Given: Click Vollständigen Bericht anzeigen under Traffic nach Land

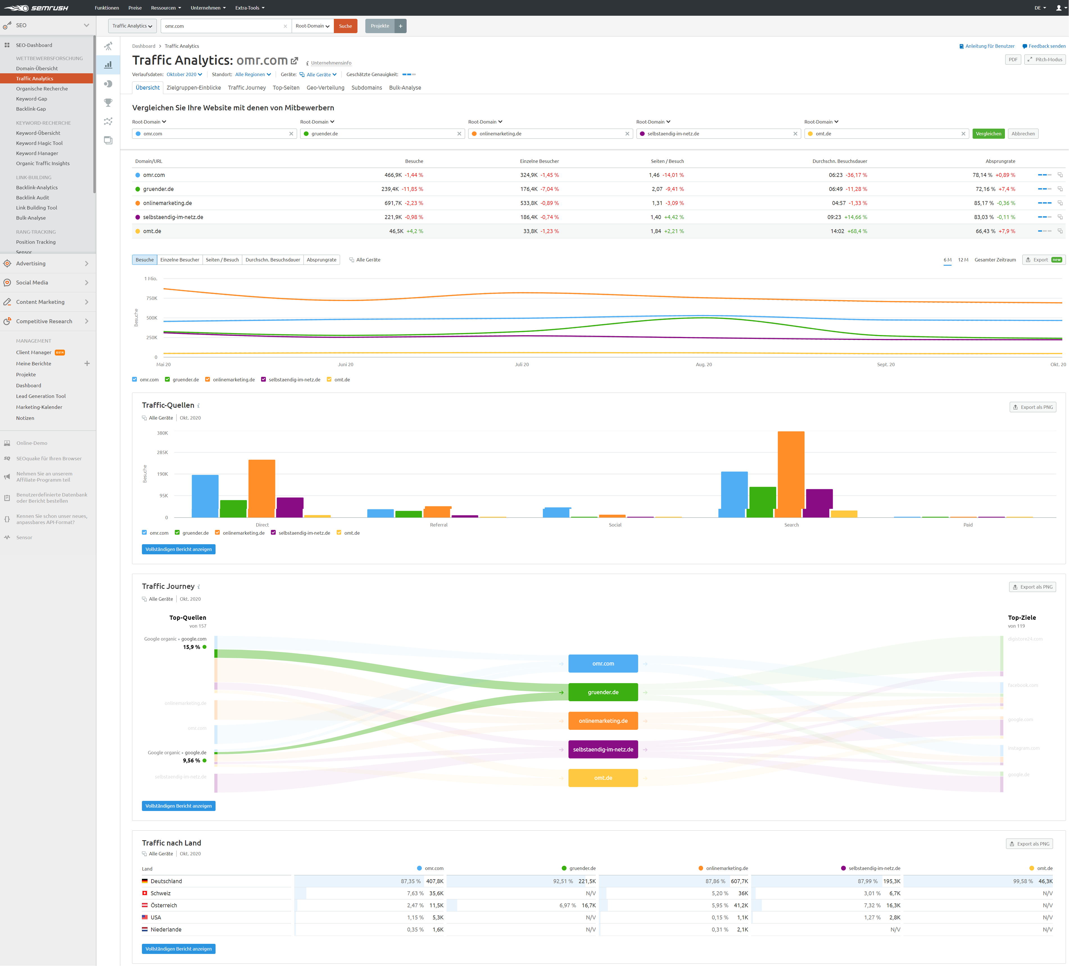Looking at the screenshot, I should 178,949.
